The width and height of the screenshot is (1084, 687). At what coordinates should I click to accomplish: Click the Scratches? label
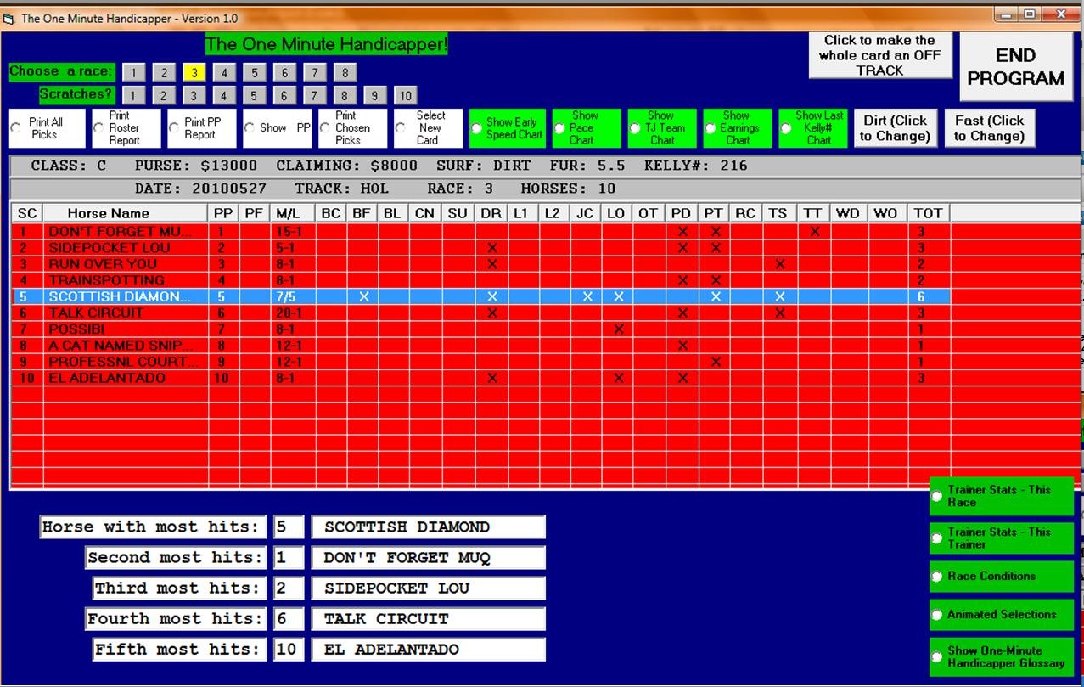76,93
